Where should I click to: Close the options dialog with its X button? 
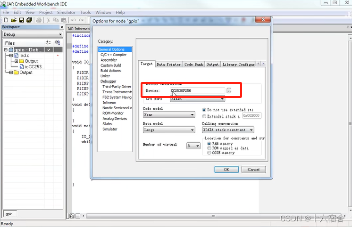[263, 20]
